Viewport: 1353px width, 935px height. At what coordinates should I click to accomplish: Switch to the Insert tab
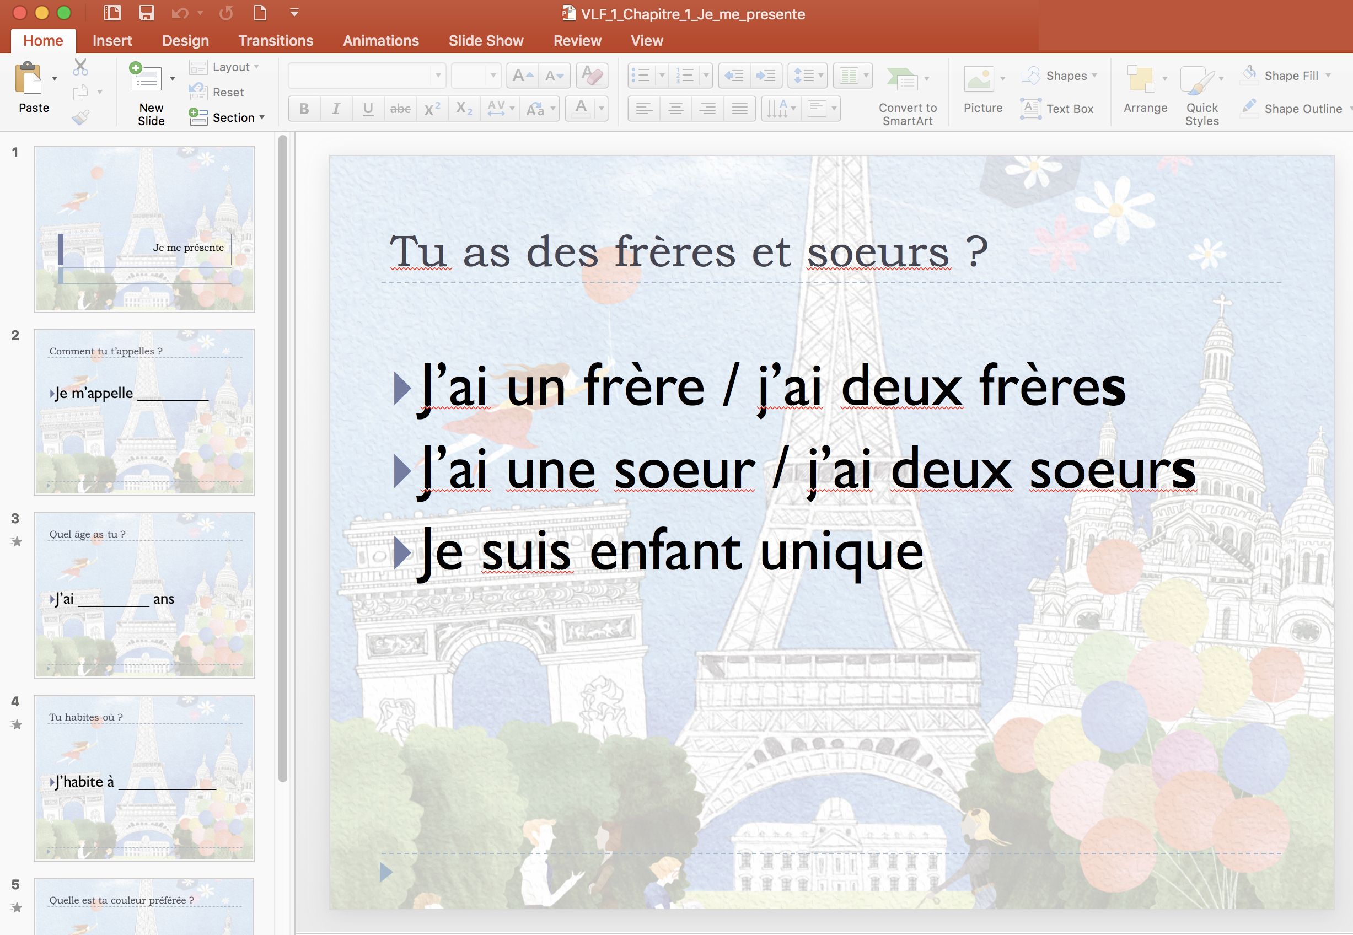(x=112, y=41)
